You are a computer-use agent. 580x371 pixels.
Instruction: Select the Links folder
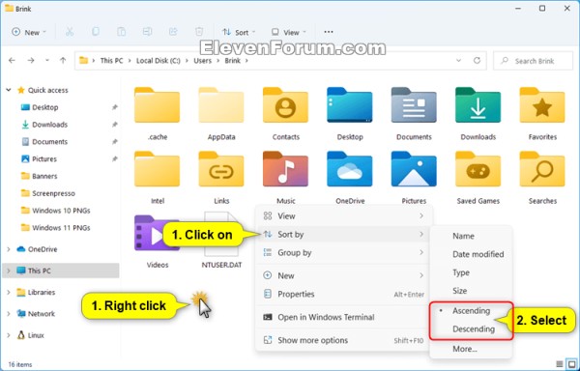(221, 178)
